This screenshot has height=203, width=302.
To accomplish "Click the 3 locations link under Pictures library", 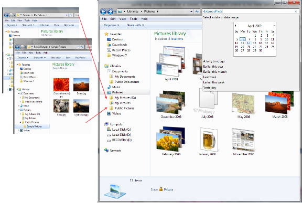I will click(x=176, y=39).
